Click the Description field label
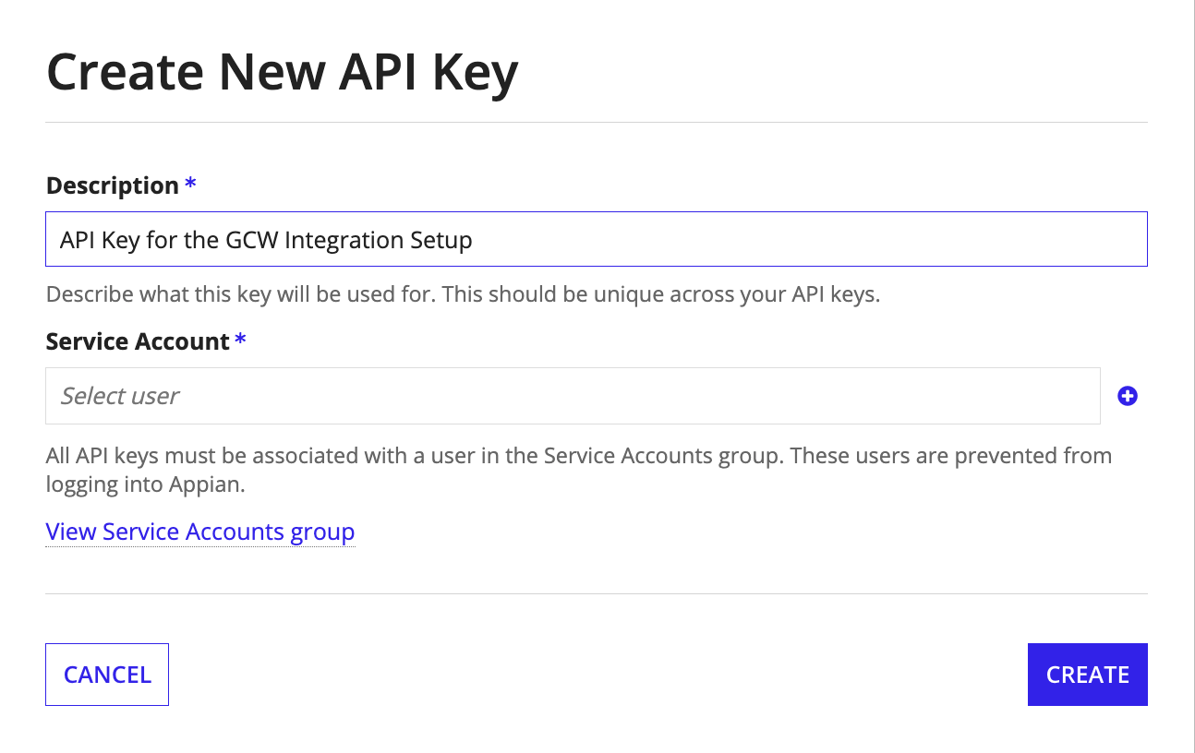This screenshot has height=753, width=1195. [x=113, y=185]
